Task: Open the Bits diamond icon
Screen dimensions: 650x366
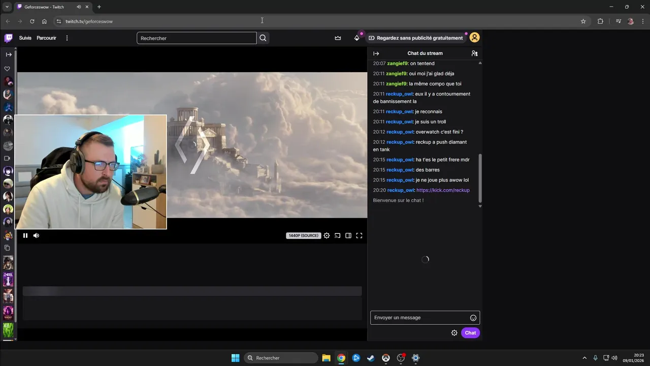Action: 357,38
